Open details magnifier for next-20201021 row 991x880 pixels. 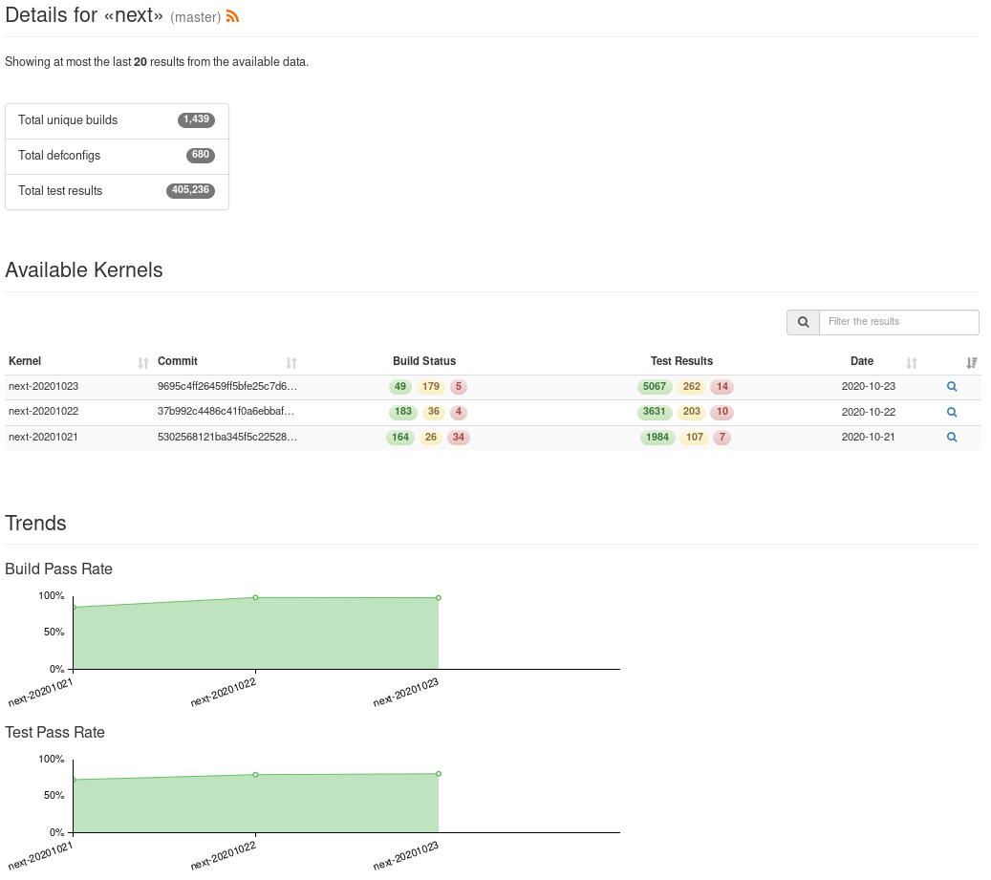pos(952,438)
